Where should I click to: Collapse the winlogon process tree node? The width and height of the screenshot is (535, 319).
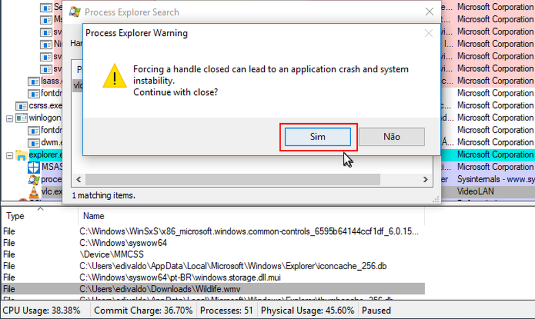(x=9, y=118)
